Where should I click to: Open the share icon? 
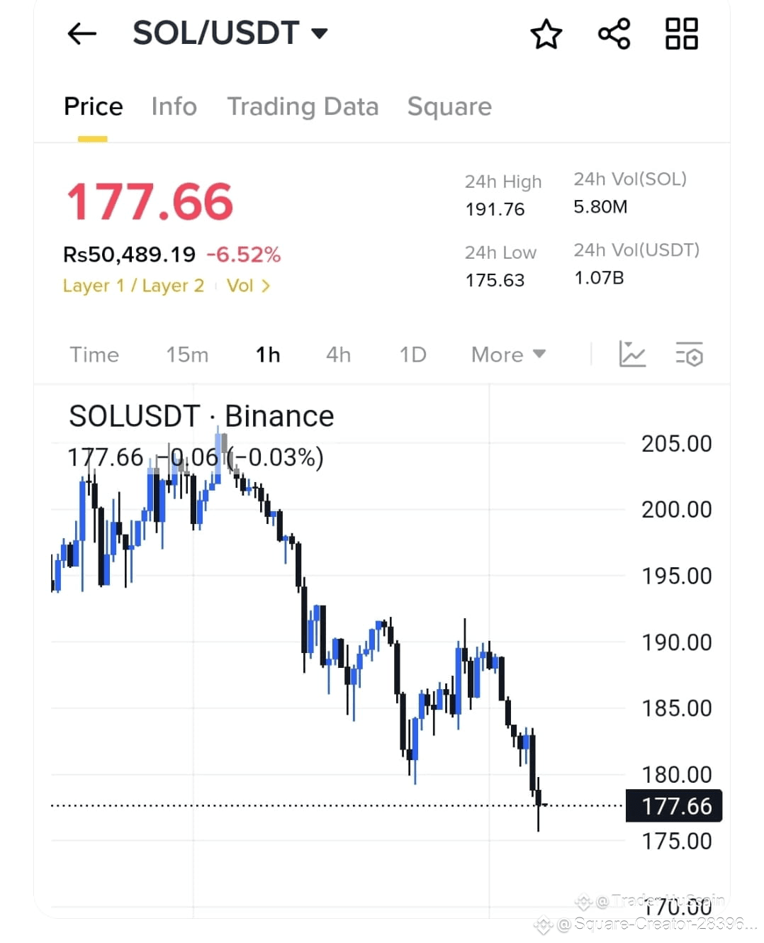614,34
